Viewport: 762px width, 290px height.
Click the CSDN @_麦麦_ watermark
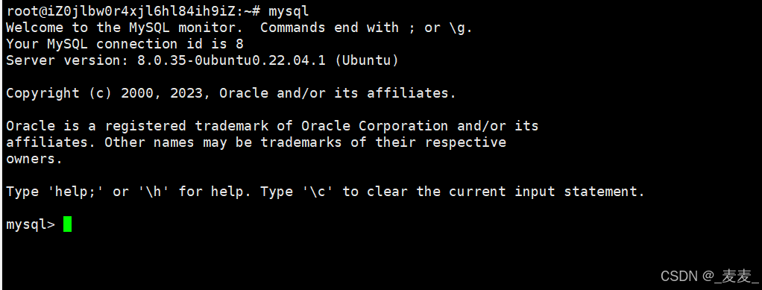click(x=709, y=276)
